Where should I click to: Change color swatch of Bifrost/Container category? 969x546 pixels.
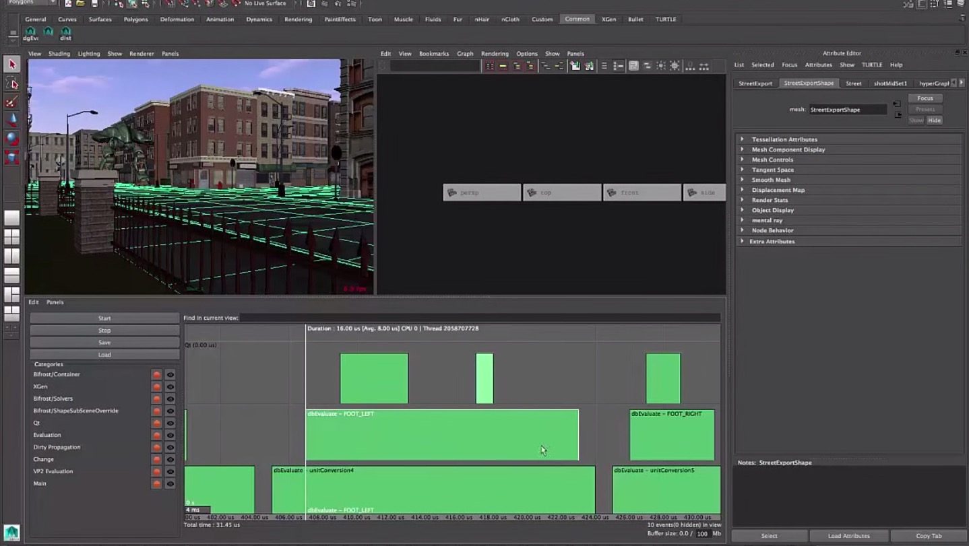coord(156,375)
